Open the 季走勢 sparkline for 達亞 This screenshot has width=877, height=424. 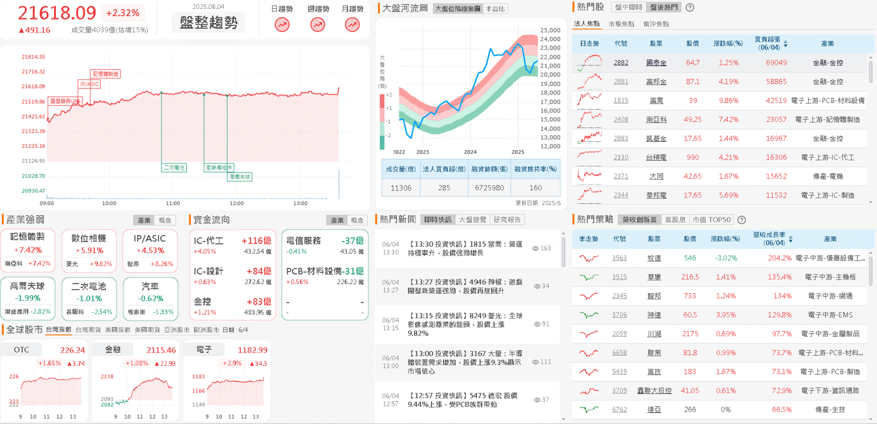pyautogui.click(x=589, y=409)
